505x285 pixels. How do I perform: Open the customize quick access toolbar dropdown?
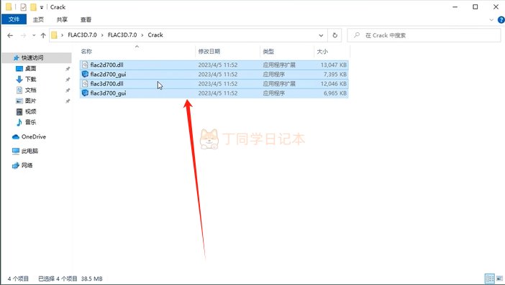[42, 7]
